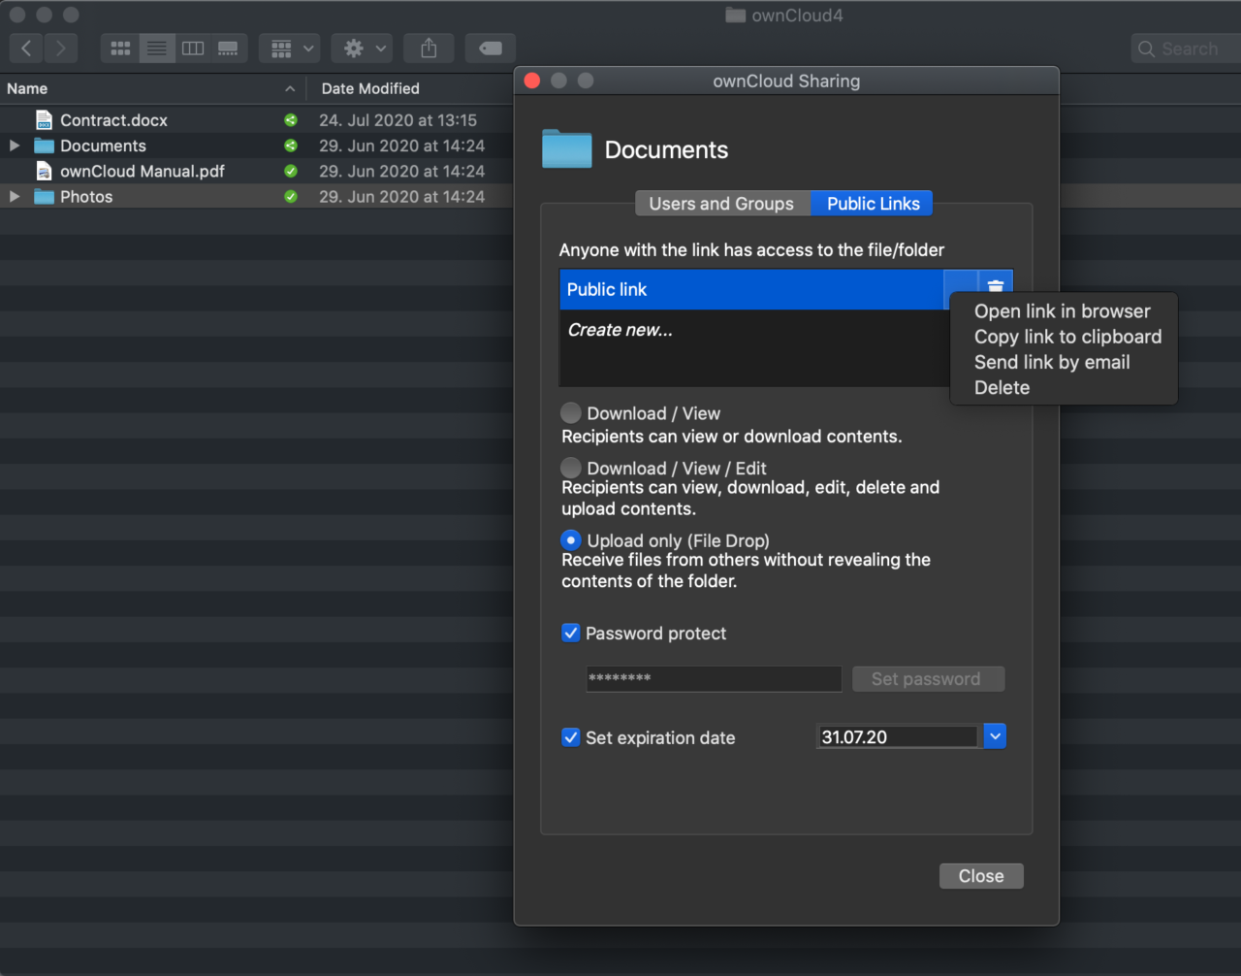
Task: Switch Finder to icon view
Action: 120,48
